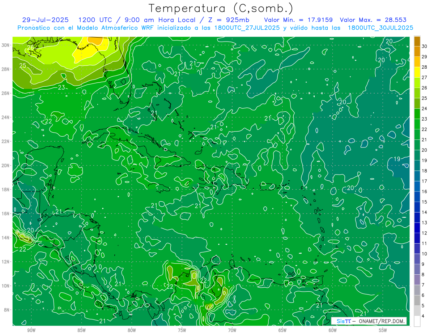Click the latitude label "20N"
The width and height of the screenshot is (434, 335).
[5, 166]
